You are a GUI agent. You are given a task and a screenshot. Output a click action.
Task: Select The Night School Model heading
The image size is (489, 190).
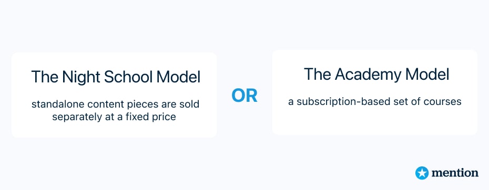pyautogui.click(x=116, y=77)
